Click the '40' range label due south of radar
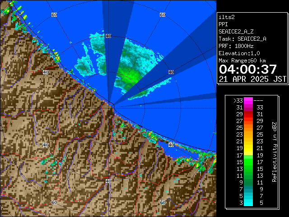Viewport: 289px width, 217px height. click(108, 181)
